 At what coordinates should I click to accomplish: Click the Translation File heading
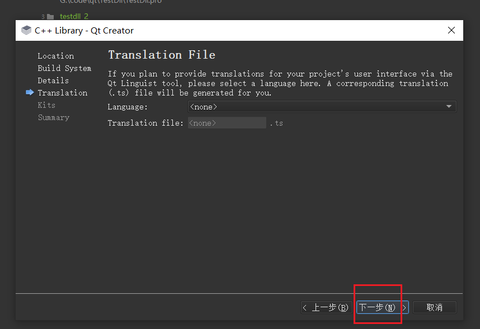(x=162, y=55)
